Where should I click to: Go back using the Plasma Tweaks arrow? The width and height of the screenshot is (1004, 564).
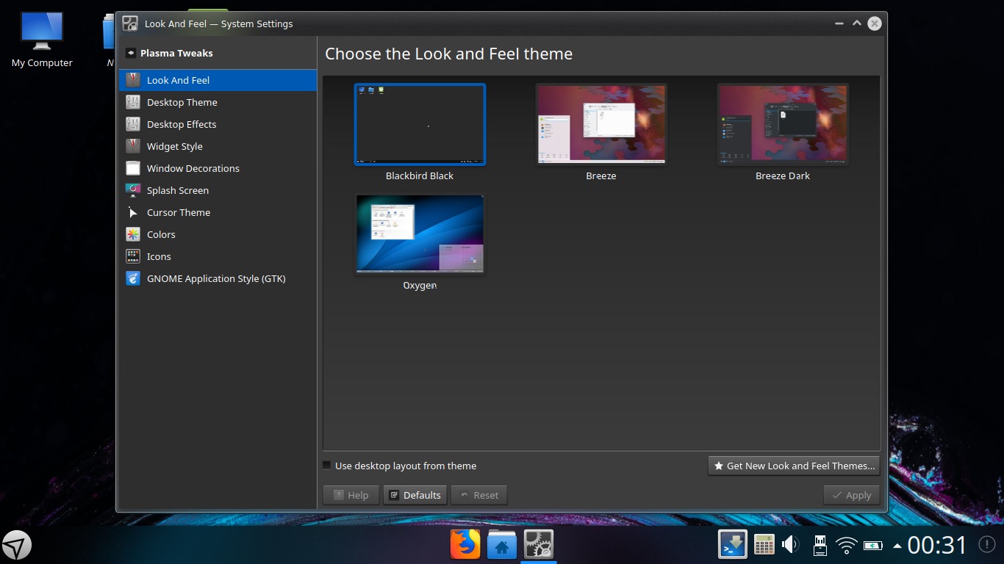[x=131, y=53]
